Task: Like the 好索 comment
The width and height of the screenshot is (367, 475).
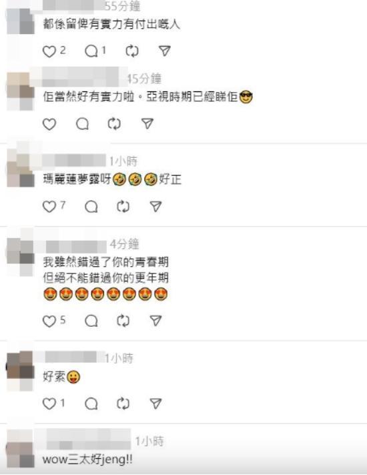Action: tap(49, 404)
